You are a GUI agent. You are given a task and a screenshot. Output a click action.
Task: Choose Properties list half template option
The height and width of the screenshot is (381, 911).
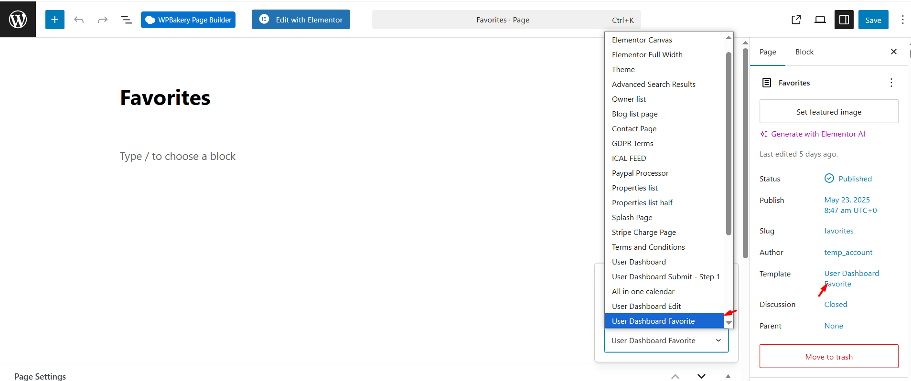[642, 203]
